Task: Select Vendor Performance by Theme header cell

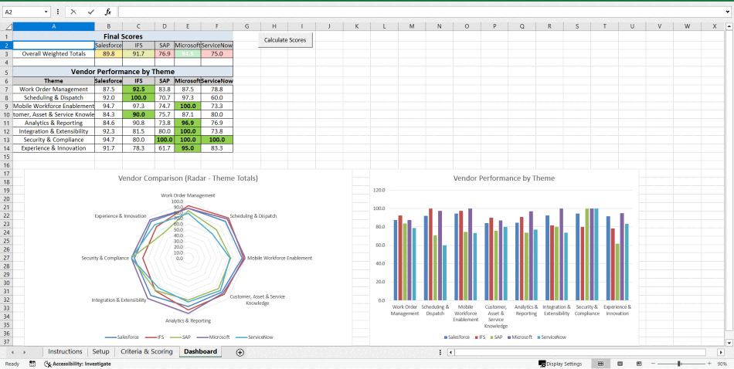Action: pyautogui.click(x=123, y=72)
